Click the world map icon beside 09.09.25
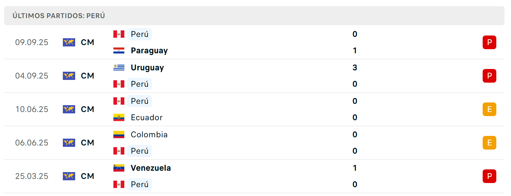This screenshot has width=511, height=196. tap(69, 42)
